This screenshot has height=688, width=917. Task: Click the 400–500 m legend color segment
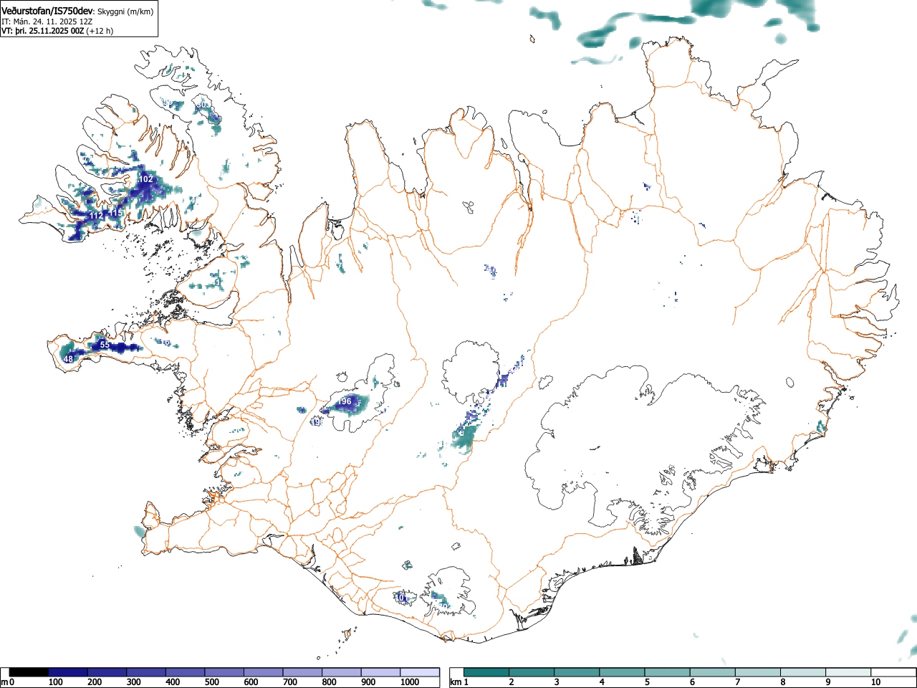click(x=185, y=672)
